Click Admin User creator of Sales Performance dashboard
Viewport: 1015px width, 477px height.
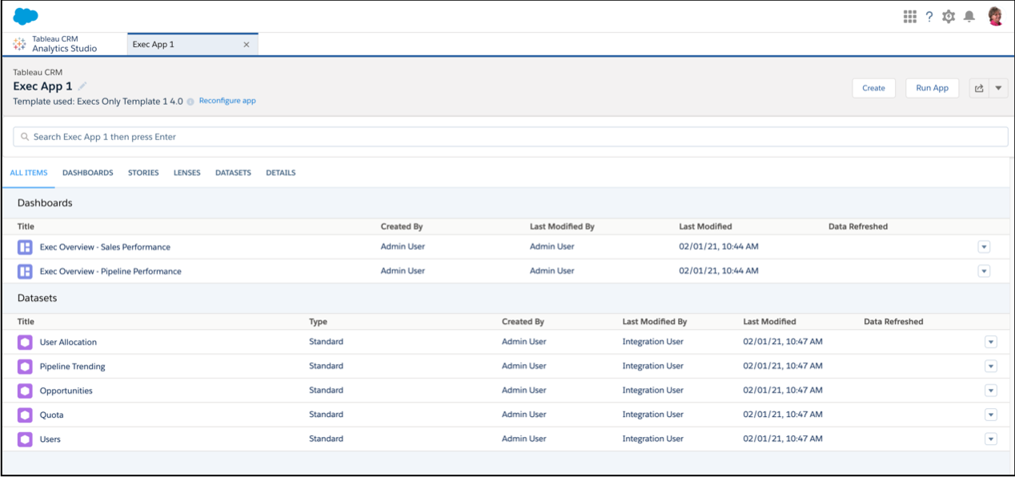403,247
